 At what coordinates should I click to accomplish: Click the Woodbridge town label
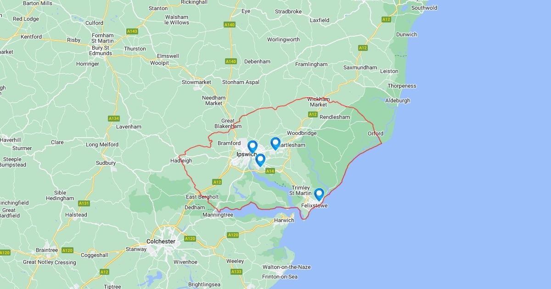pos(302,133)
